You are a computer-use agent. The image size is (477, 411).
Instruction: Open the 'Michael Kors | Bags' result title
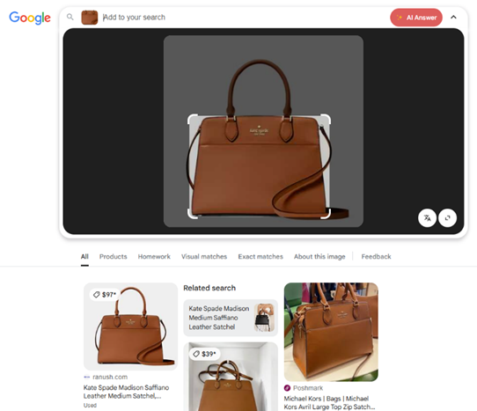(x=329, y=402)
